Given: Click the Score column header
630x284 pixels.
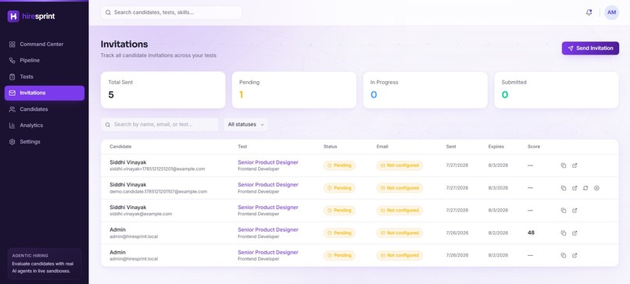Looking at the screenshot, I should (x=534, y=147).
